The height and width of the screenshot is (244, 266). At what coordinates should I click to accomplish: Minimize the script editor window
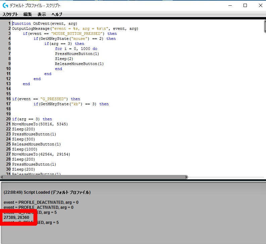pyautogui.click(x=229, y=6)
